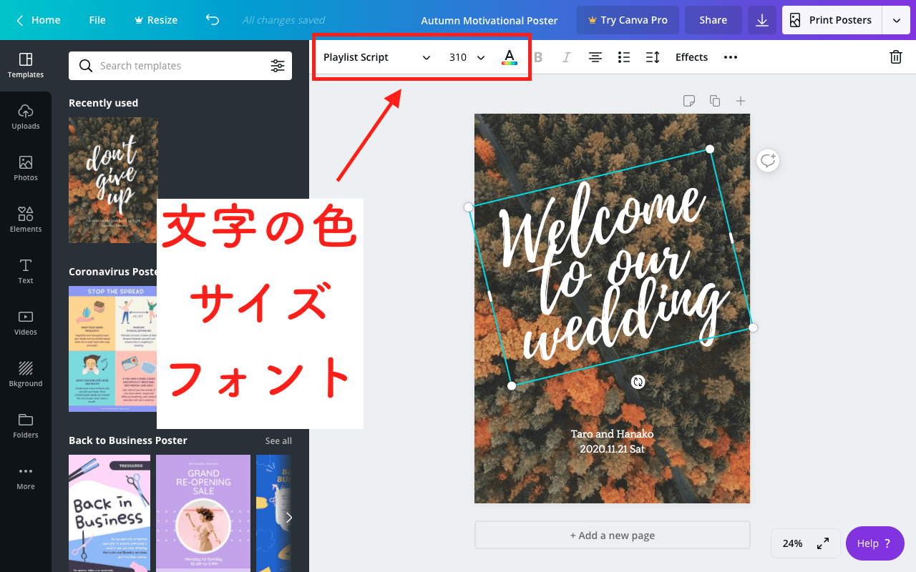This screenshot has width=916, height=572.
Task: Expand the Print Posters options arrow
Action: [x=897, y=20]
